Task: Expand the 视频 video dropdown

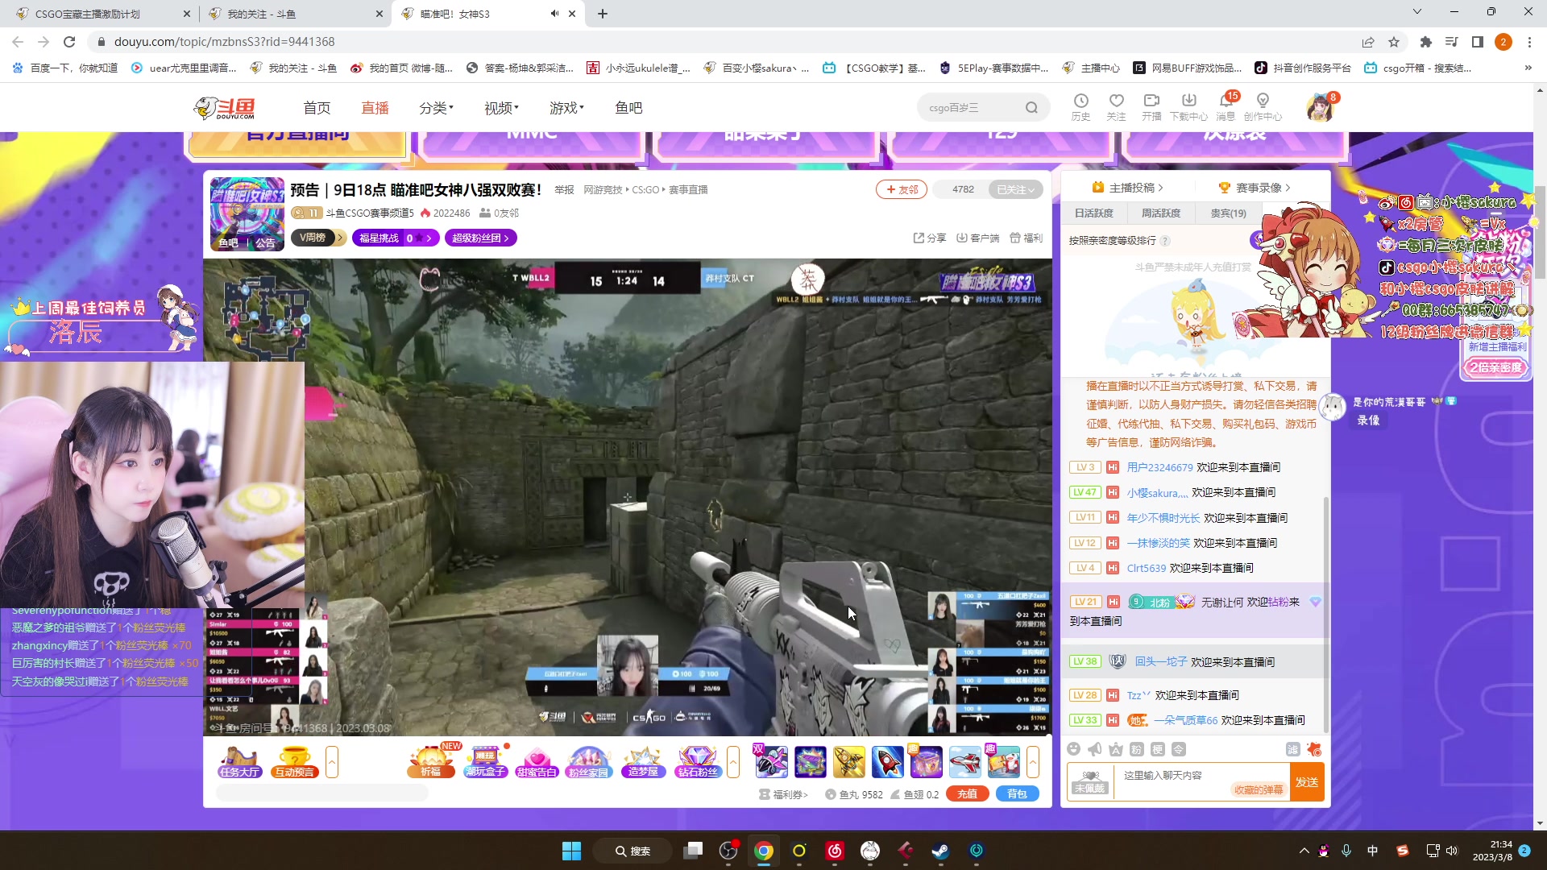Action: click(x=501, y=108)
